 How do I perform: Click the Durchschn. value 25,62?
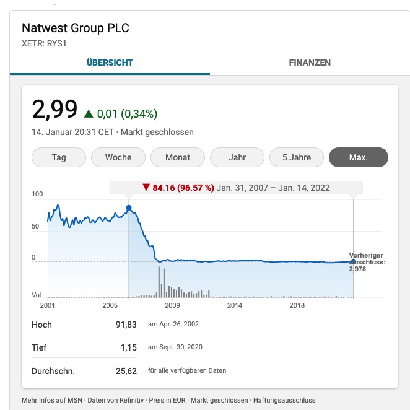tap(126, 371)
